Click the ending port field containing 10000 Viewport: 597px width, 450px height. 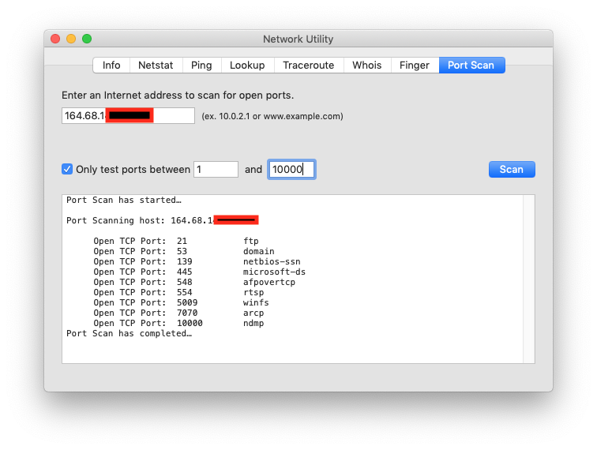[x=291, y=170]
